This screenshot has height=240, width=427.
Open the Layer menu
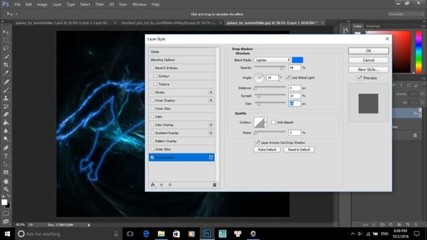pos(57,5)
